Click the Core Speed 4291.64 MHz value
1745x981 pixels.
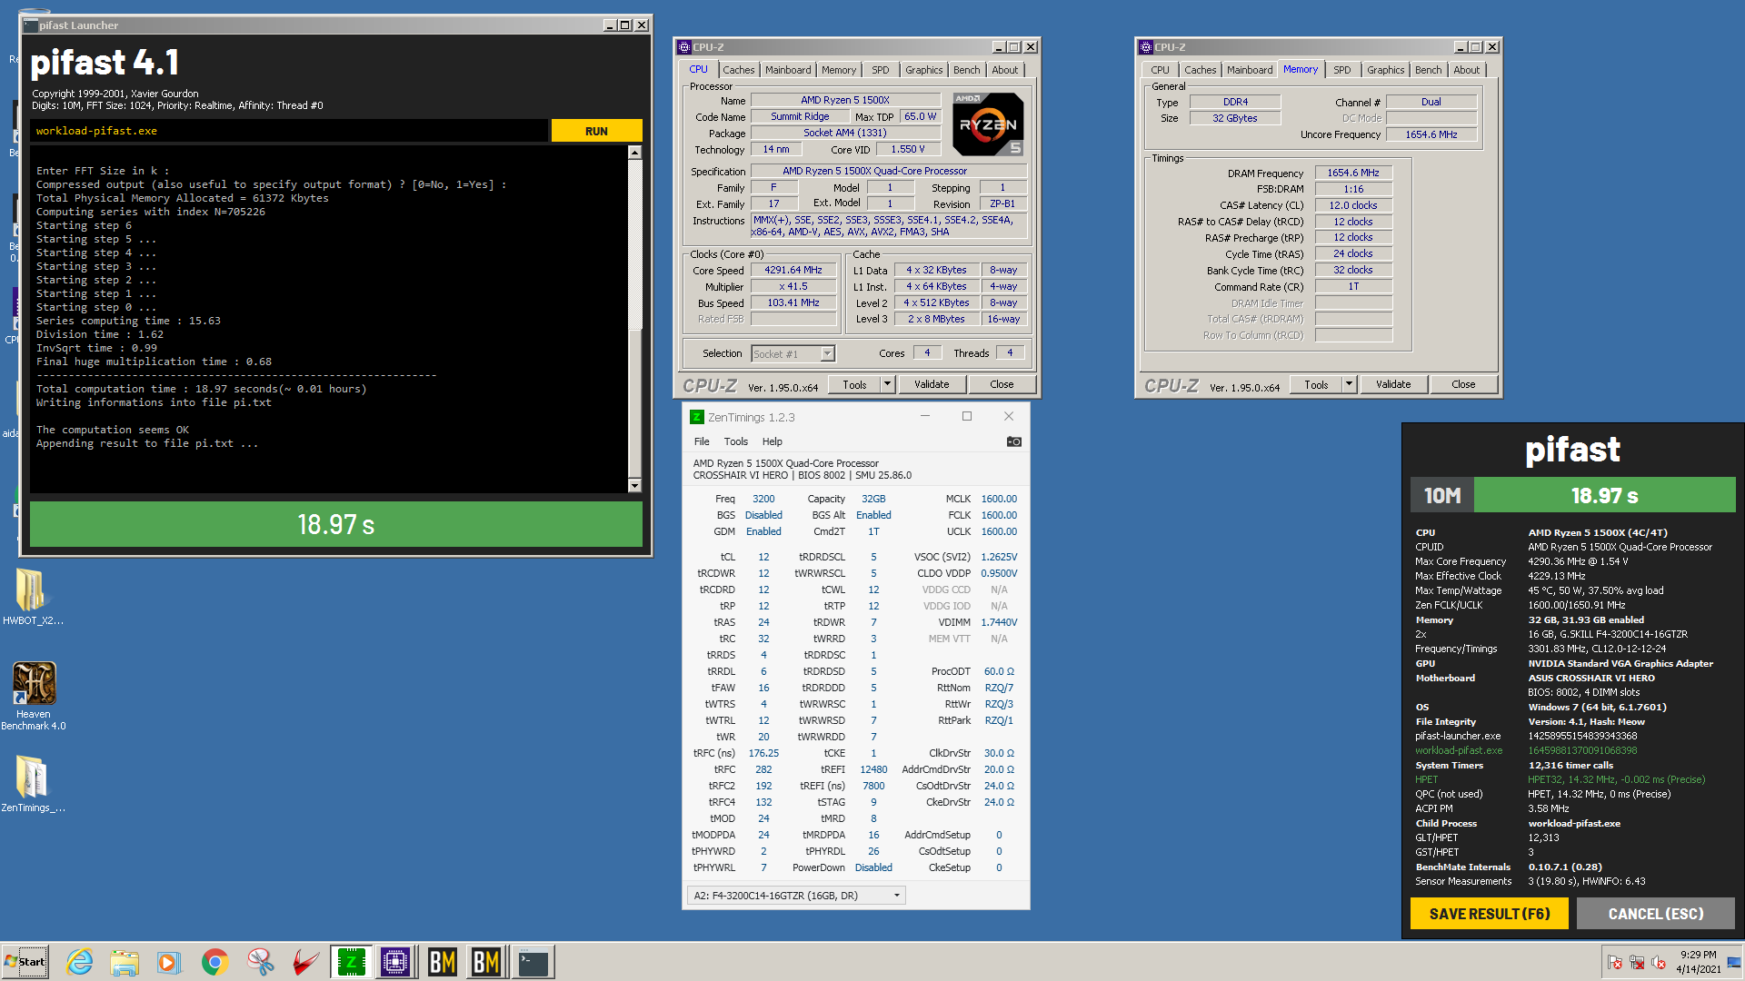point(793,271)
